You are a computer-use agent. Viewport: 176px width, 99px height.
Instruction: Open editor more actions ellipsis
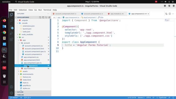pyautogui.click(x=173, y=14)
